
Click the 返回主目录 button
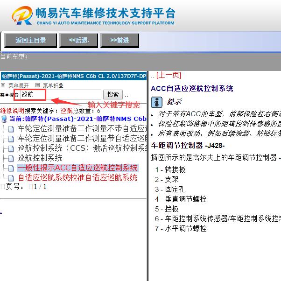pos(30,41)
